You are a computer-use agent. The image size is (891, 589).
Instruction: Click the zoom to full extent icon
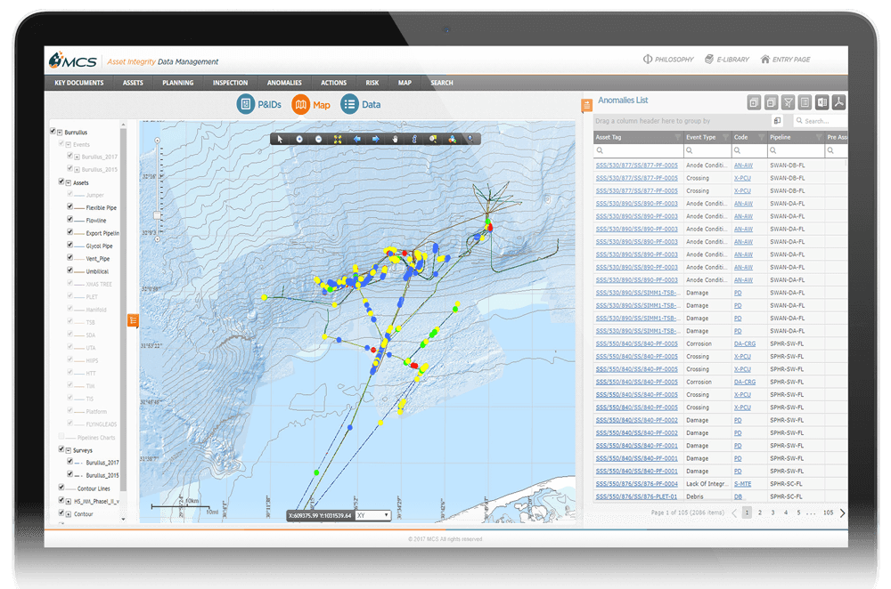coord(338,139)
